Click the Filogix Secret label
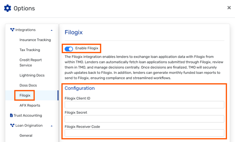The width and height of the screenshot is (235, 142). tap(76, 113)
